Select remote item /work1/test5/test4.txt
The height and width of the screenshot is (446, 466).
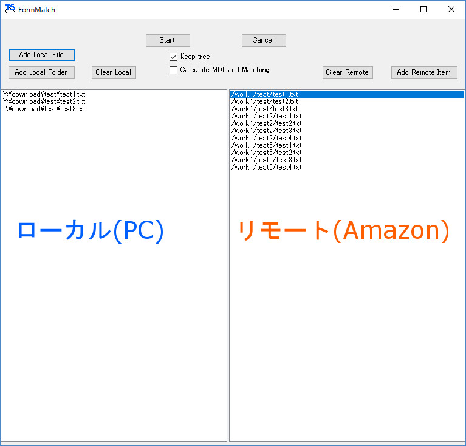tap(267, 167)
